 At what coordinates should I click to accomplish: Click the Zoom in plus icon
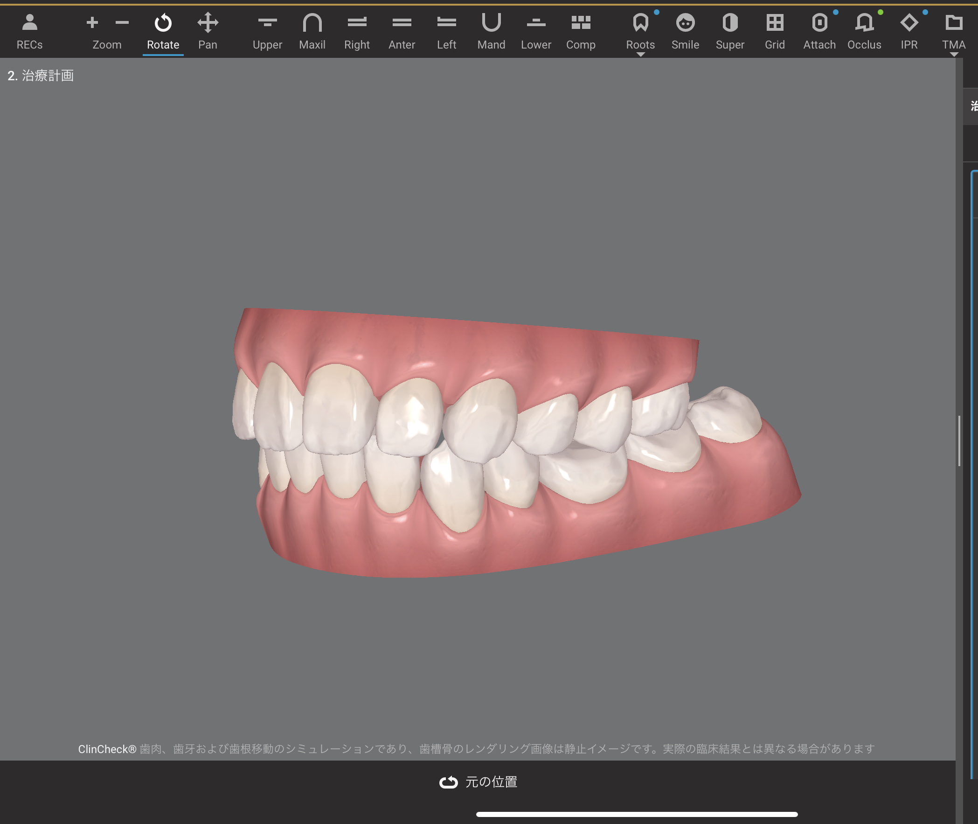(92, 22)
